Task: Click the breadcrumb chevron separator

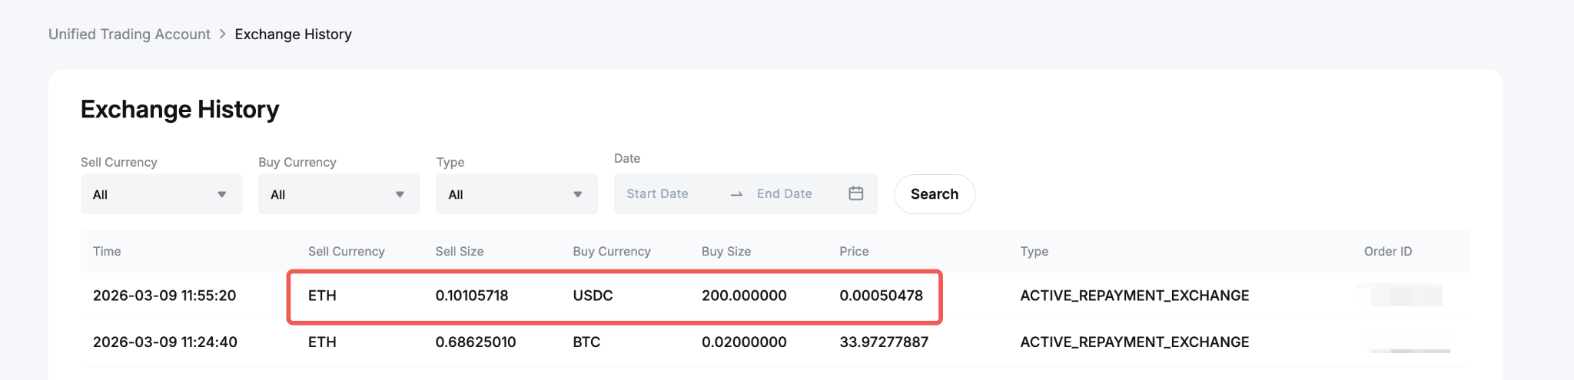Action: pos(223,35)
